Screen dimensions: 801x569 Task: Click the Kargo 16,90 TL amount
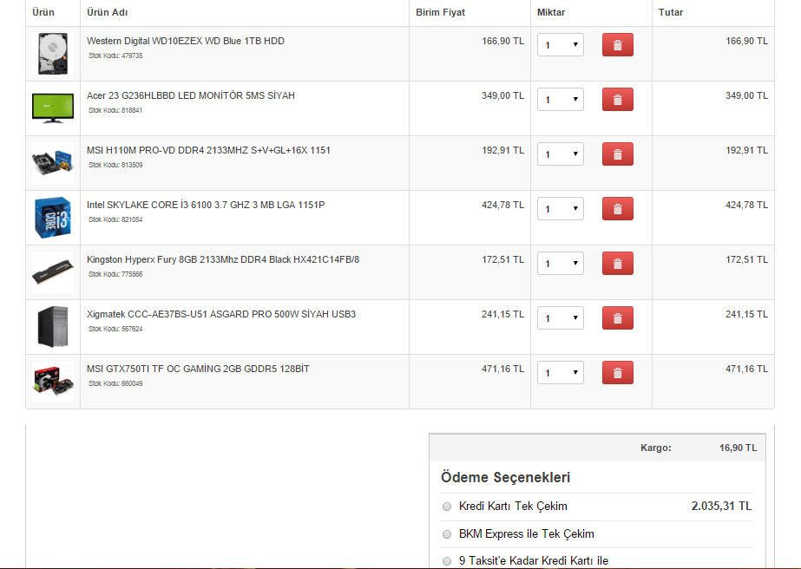tap(739, 448)
